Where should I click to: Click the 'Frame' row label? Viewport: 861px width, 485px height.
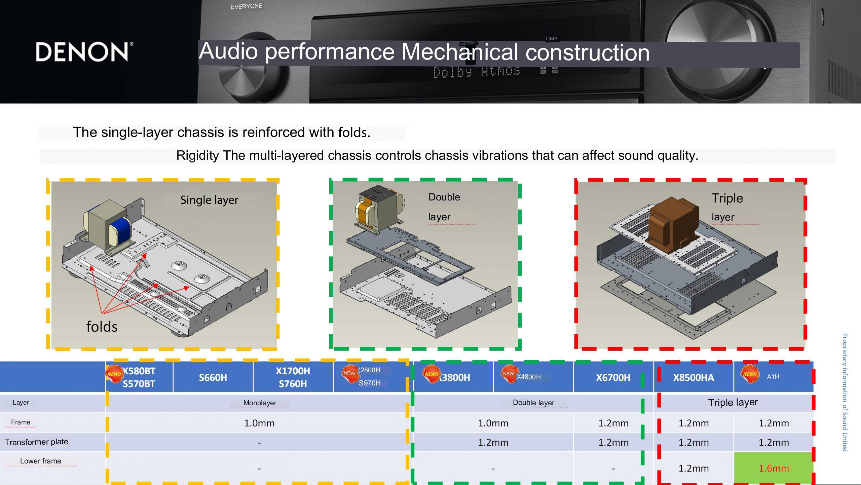[x=21, y=422]
